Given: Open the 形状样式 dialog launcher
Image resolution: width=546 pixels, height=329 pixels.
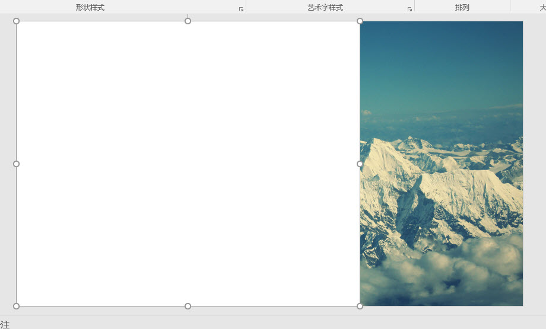Looking at the screenshot, I should pos(241,9).
